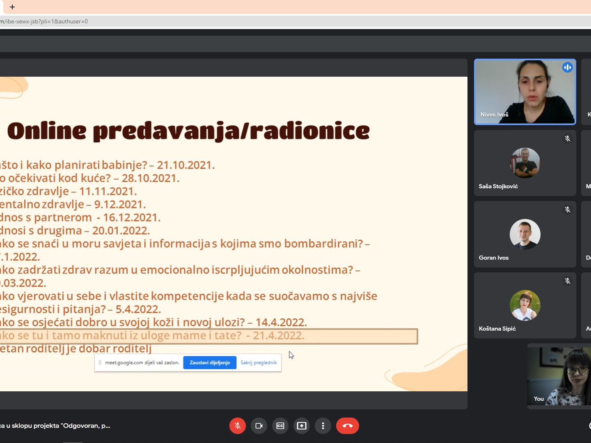Click the slide heading 'Online predavanja/radionice'
The height and width of the screenshot is (443, 591).
188,131
